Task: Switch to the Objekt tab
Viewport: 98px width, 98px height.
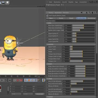Action: pyautogui.click(x=71, y=18)
